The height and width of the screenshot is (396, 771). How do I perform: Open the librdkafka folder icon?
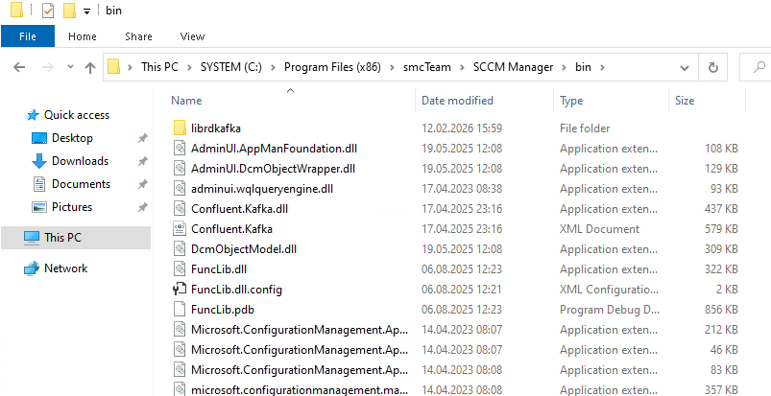coord(180,128)
